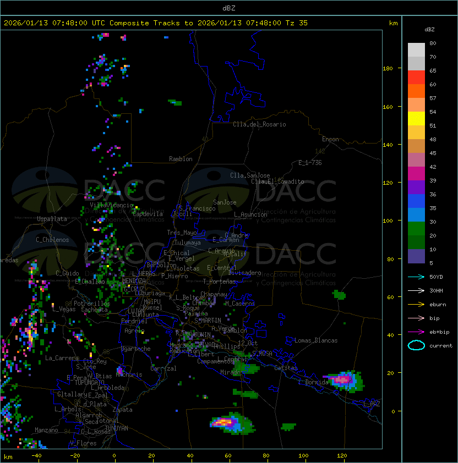Click the Ugarteche label
458x463 pixels.
click(x=136, y=349)
